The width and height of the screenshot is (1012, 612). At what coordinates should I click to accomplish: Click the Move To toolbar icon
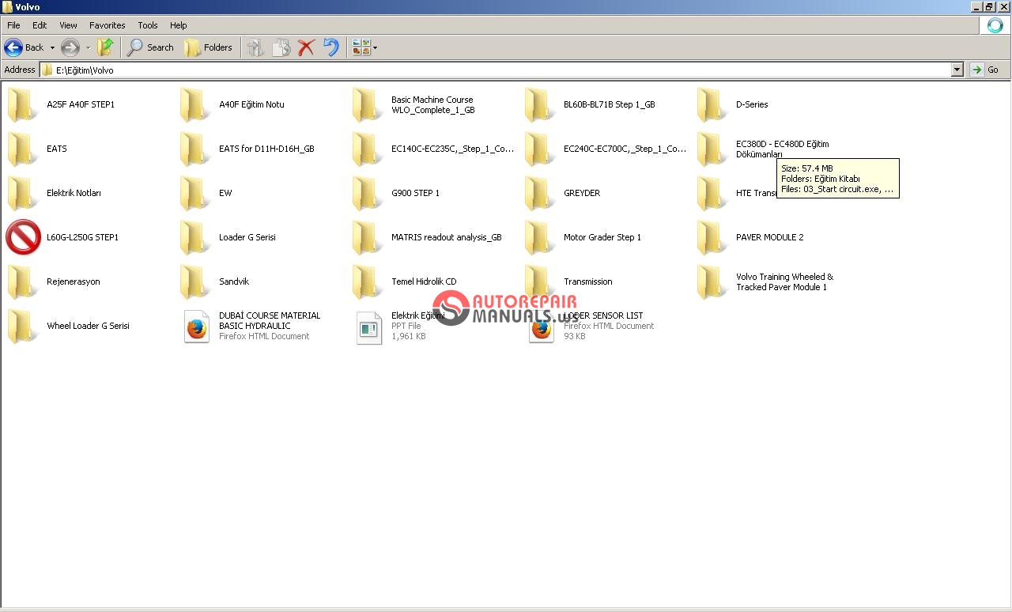(255, 47)
